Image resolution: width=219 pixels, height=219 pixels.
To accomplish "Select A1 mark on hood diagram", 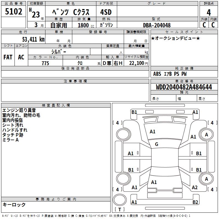I will (x=152, y=132).
